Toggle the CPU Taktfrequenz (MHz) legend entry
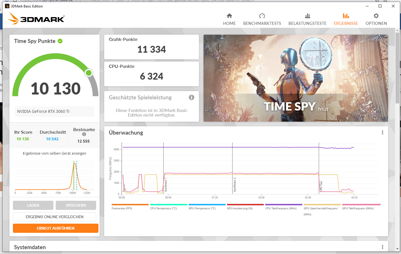The width and height of the screenshot is (401, 254). tap(284, 207)
